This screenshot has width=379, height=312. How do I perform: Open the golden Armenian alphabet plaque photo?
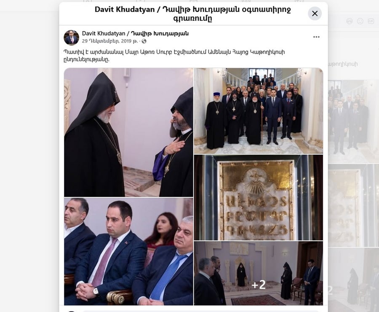tap(259, 197)
